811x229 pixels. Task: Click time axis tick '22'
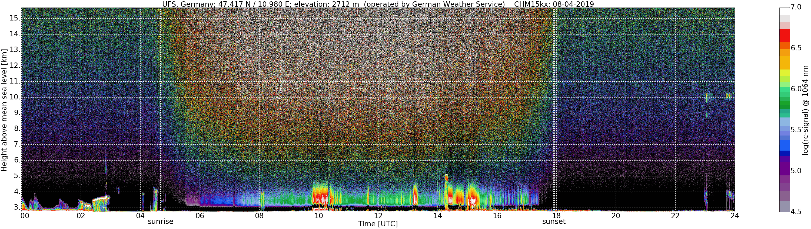pos(675,216)
